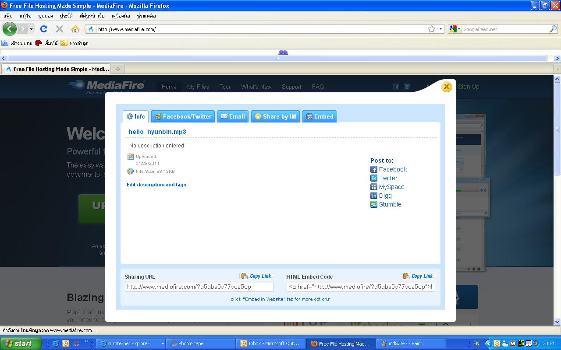Switch to the Embed tab
The image size is (561, 350).
point(320,116)
